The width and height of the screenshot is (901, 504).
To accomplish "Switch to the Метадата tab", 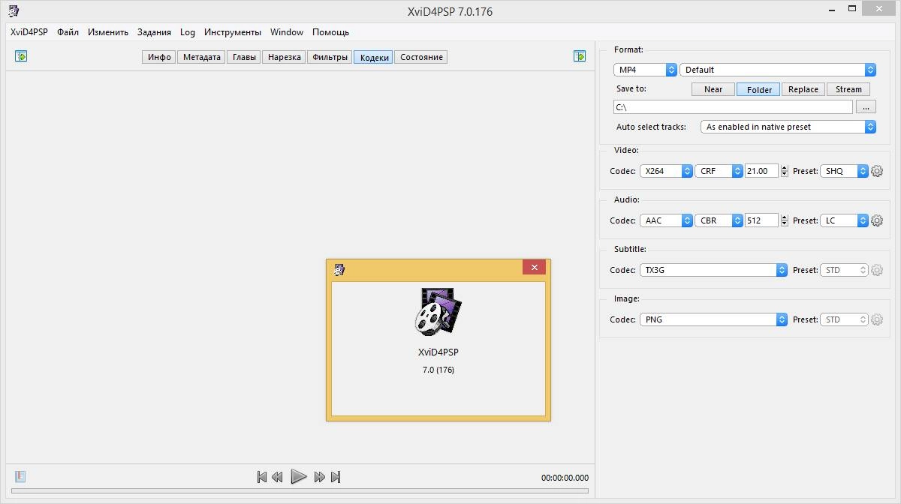I will [x=202, y=57].
